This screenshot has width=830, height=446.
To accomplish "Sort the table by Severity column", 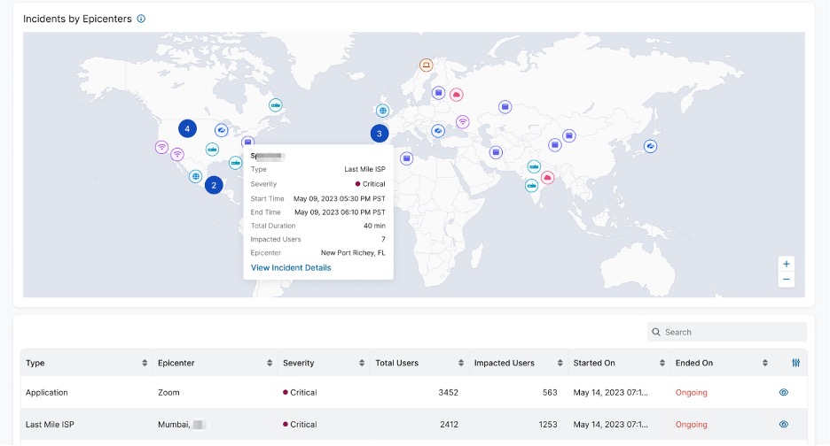I will click(x=362, y=364).
